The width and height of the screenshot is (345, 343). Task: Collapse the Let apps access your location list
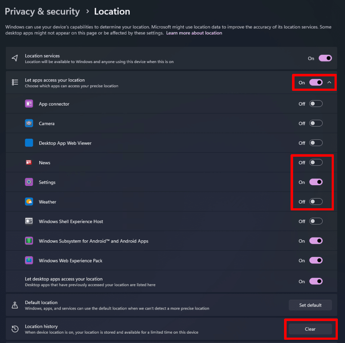tap(329, 83)
